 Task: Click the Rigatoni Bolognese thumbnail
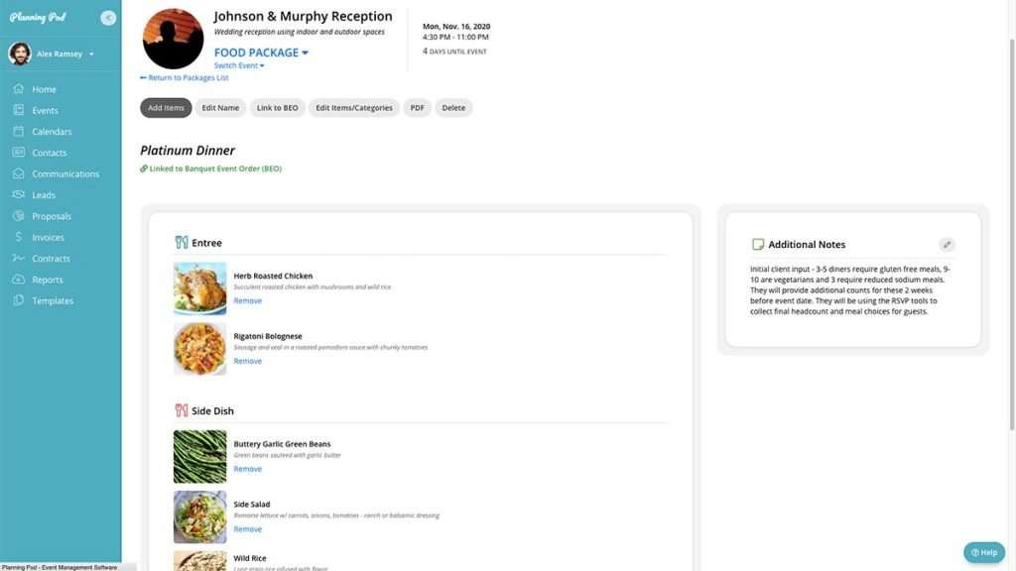coord(200,349)
